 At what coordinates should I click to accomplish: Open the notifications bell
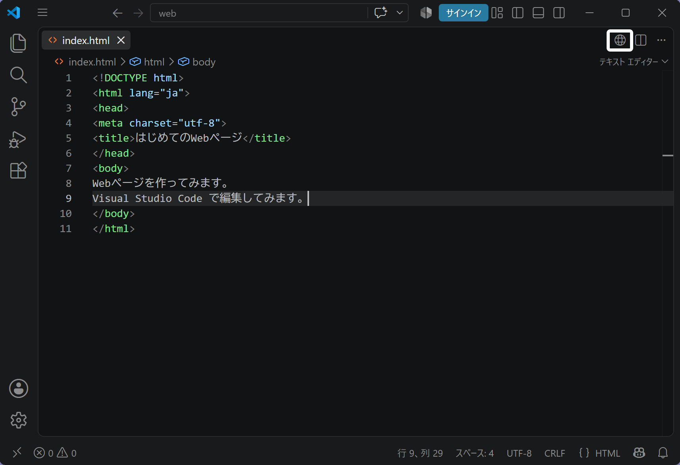663,453
